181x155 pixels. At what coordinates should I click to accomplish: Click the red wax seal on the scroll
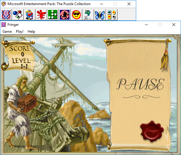coord(152,131)
